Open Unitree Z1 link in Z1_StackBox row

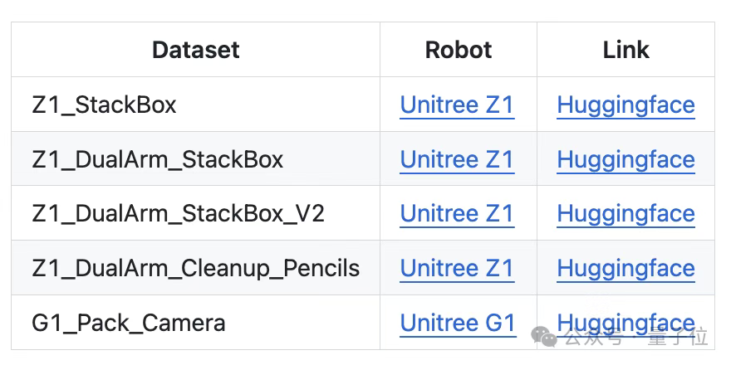(457, 105)
